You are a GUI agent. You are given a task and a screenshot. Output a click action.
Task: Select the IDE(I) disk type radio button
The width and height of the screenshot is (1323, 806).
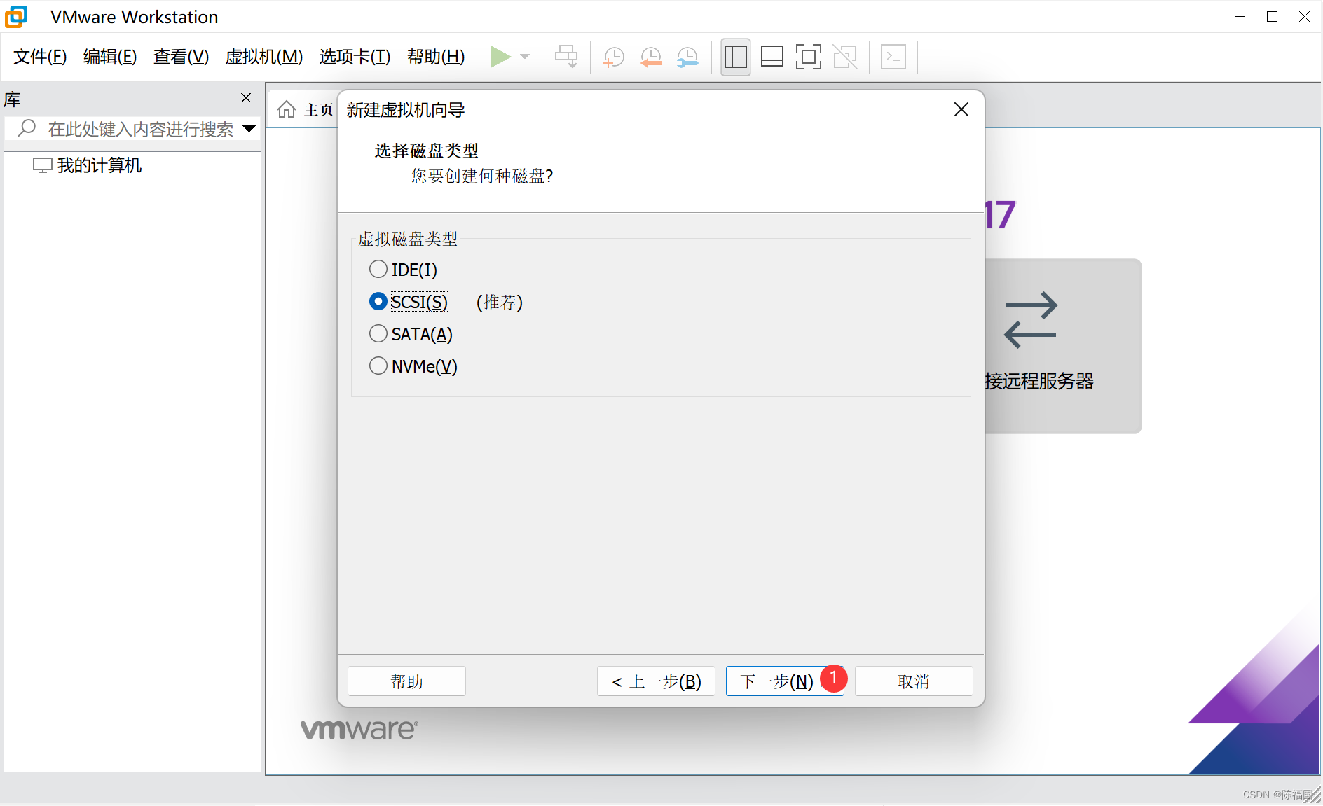click(378, 269)
